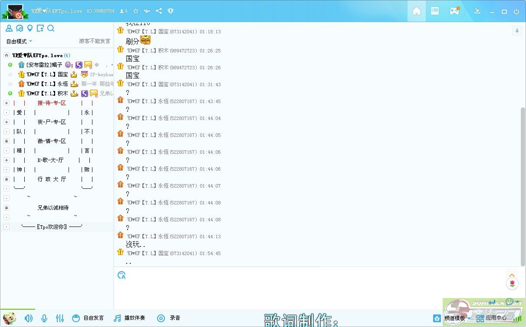Image resolution: width=526 pixels, height=327 pixels.
Task: Open the 自由模式 mode dropdown
Action: pos(19,41)
